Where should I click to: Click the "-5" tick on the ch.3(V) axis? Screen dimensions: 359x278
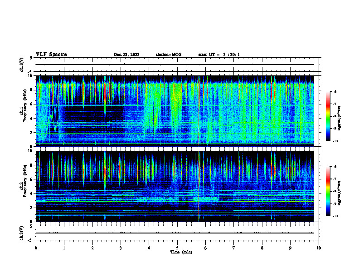pos(30,240)
